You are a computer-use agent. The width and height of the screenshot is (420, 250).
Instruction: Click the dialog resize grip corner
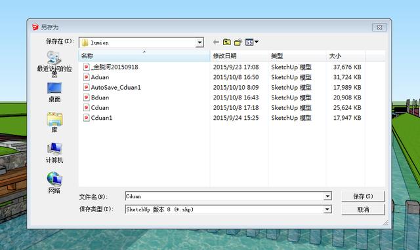tap(386, 223)
